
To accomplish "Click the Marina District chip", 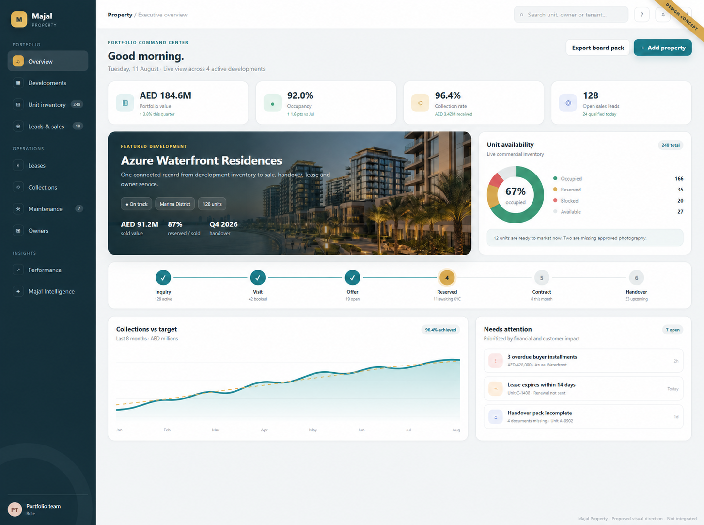I will (x=175, y=204).
